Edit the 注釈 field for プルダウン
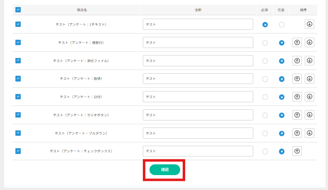 (x=198, y=133)
